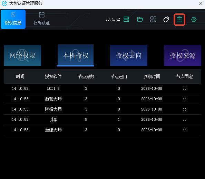Screen dimensions: 205x179
Task: Click total nodes value 3 in LOD1.3 row
Action: click(86, 88)
